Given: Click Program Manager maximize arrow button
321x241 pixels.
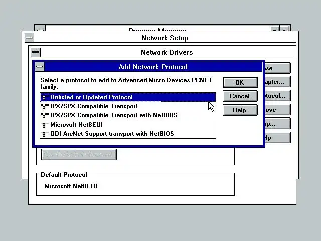Looking at the screenshot, I should [x=284, y=29].
